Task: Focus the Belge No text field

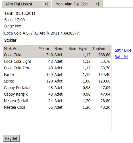Action: (x=41, y=33)
